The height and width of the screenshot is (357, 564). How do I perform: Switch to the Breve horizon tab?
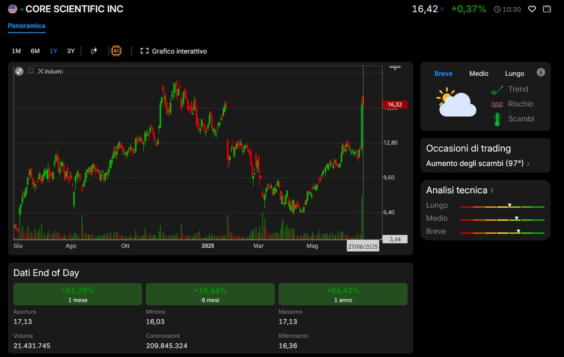(443, 73)
